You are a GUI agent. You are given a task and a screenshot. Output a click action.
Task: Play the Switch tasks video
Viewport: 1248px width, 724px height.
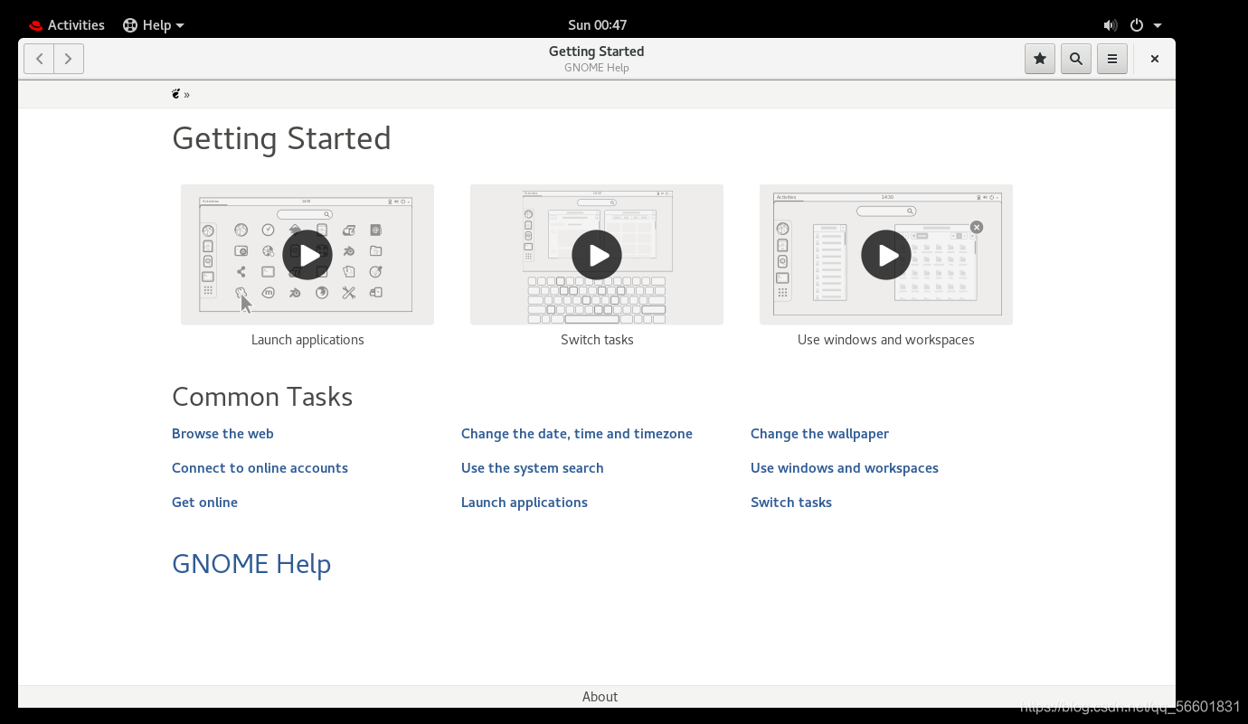click(x=597, y=255)
